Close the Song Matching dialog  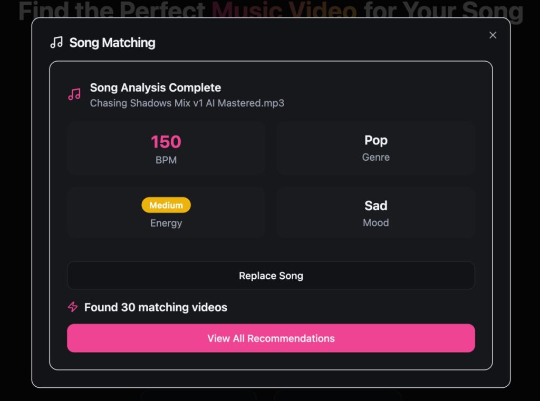coord(493,35)
